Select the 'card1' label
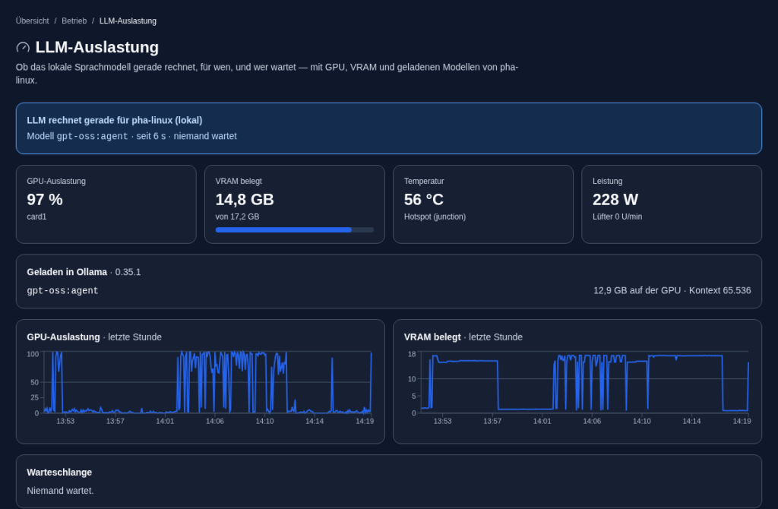The height and width of the screenshot is (509, 778). (36, 217)
